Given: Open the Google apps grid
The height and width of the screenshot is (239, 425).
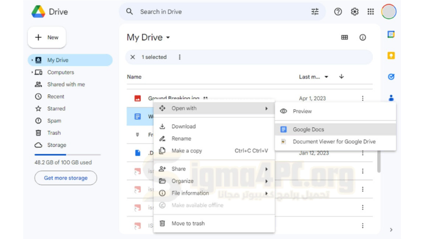Looking at the screenshot, I should coord(371,11).
